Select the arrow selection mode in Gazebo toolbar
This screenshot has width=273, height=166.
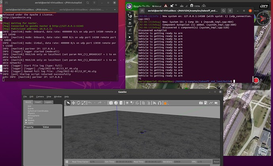[x=68, y=103]
